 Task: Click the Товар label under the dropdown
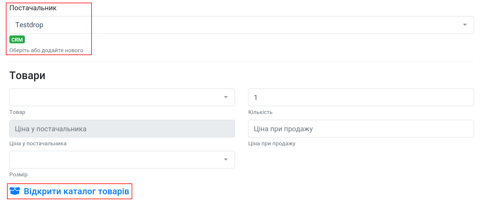(x=17, y=112)
